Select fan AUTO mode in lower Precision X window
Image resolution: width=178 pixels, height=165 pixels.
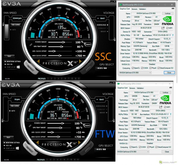tap(12, 111)
